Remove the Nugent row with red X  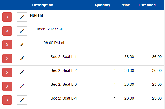7,17
